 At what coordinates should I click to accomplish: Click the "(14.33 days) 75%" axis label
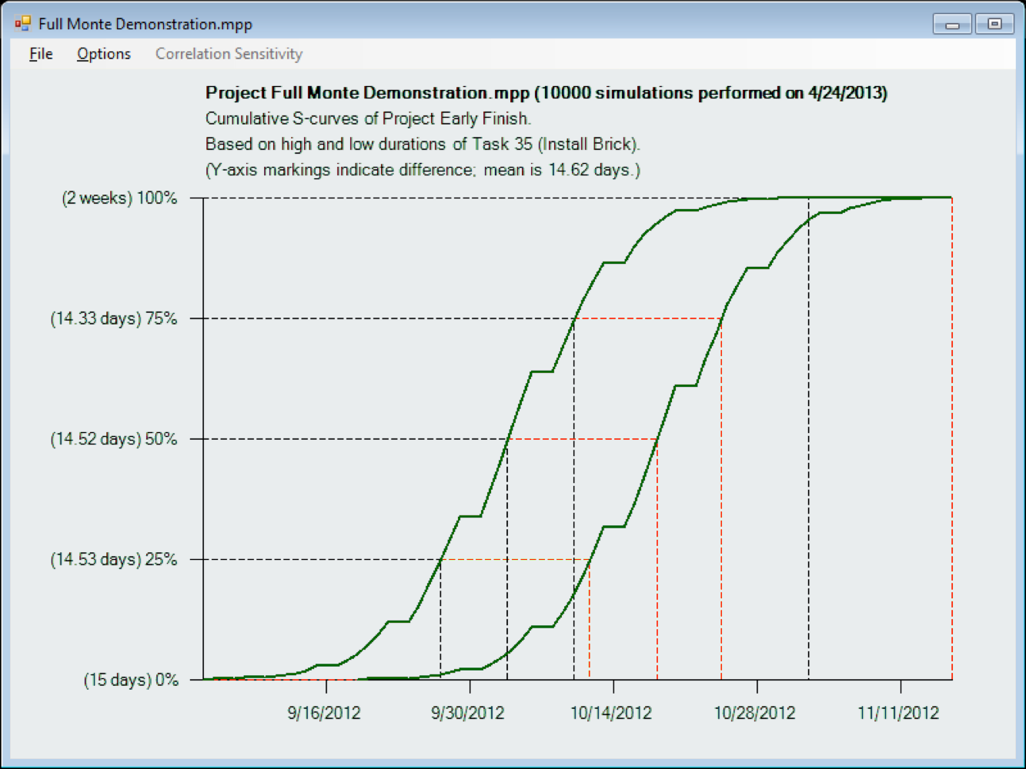(x=114, y=318)
